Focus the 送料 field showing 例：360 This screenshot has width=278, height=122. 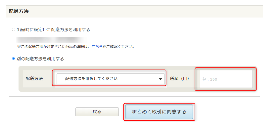coord(226,79)
